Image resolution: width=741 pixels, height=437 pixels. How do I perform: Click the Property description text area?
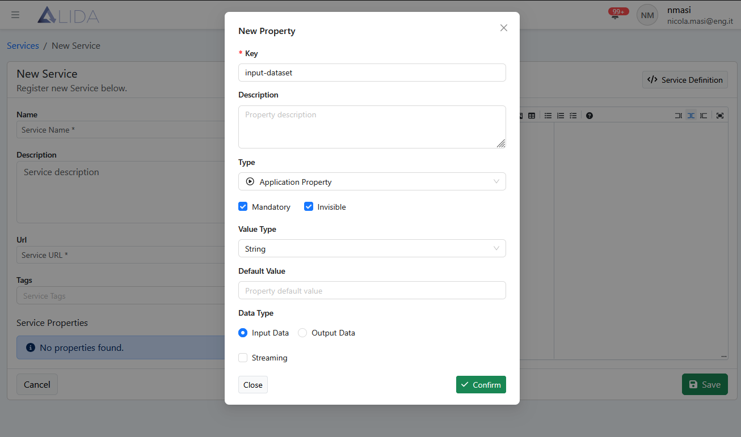pos(372,127)
